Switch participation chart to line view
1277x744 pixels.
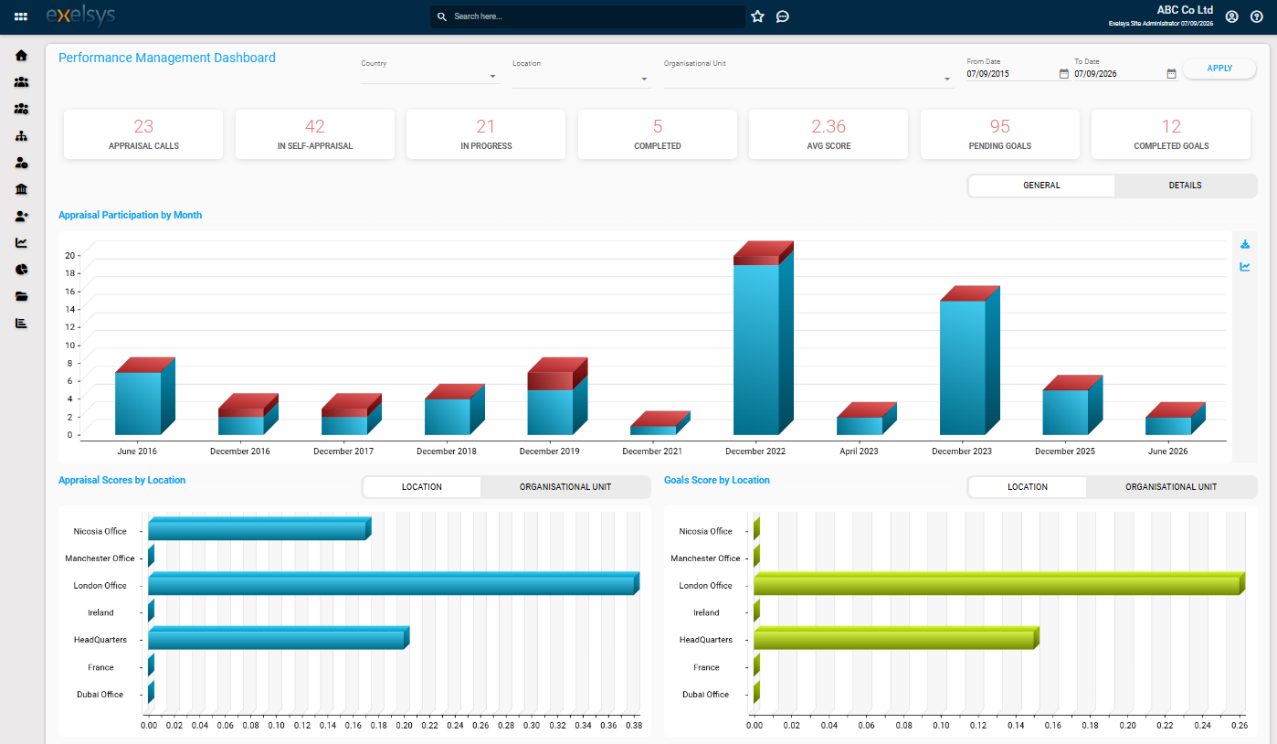click(1245, 267)
